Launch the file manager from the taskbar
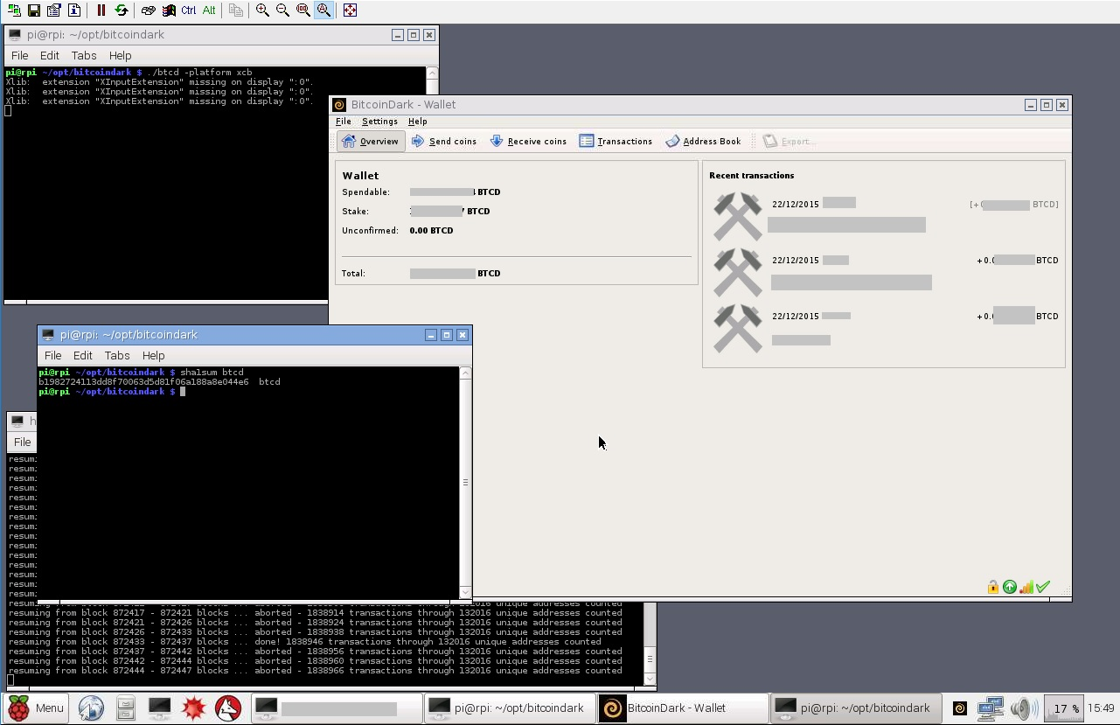 [x=125, y=708]
